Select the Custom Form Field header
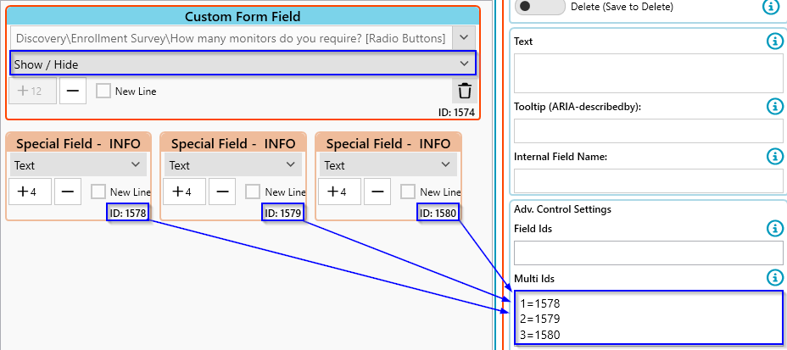The image size is (787, 350). (x=243, y=17)
